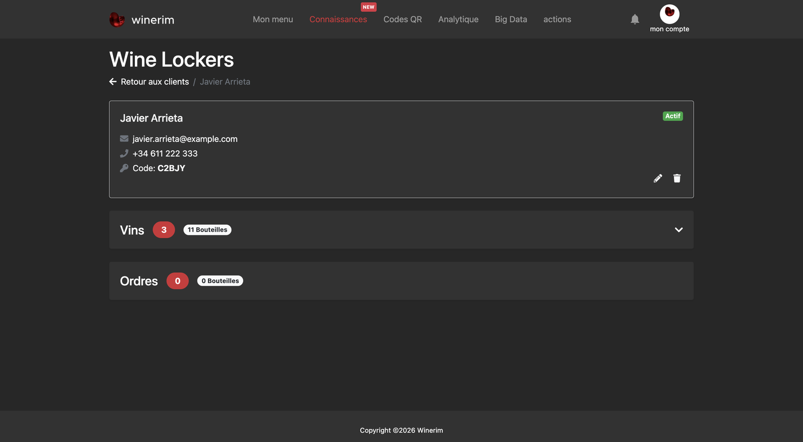This screenshot has width=803, height=442.
Task: Click the pencil edit client icon
Action: pyautogui.click(x=658, y=178)
